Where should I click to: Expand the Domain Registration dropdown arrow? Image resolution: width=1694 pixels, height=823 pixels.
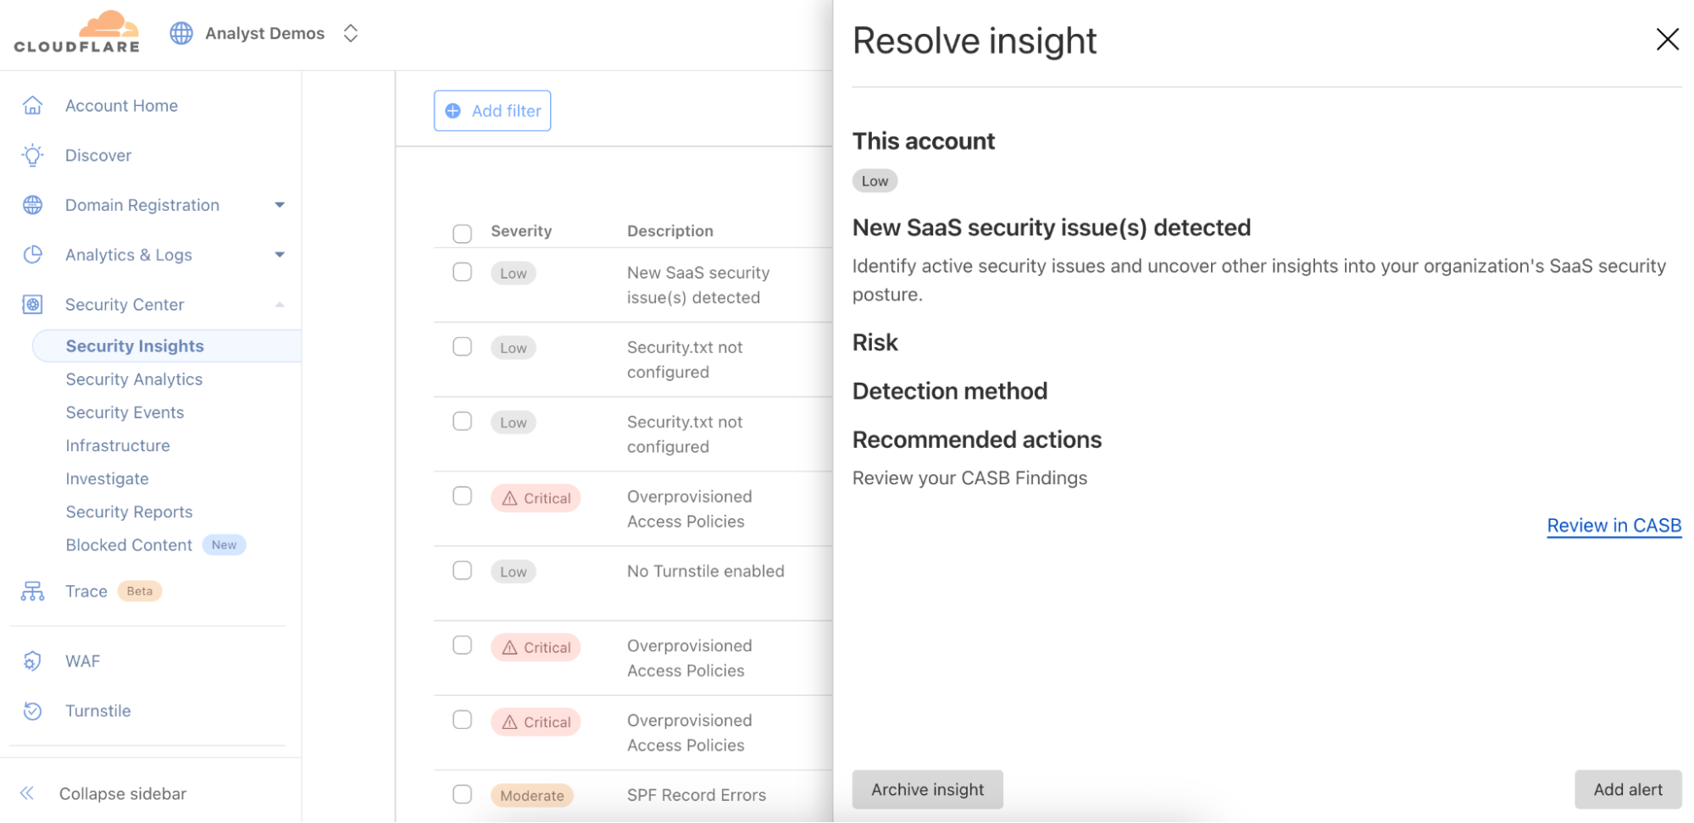280,205
